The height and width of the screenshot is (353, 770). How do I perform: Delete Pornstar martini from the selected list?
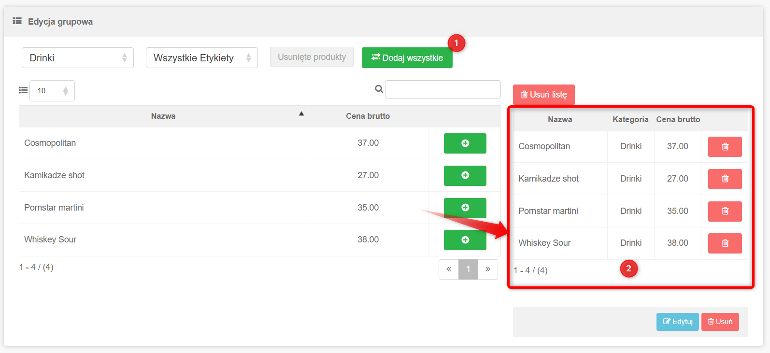(x=725, y=212)
